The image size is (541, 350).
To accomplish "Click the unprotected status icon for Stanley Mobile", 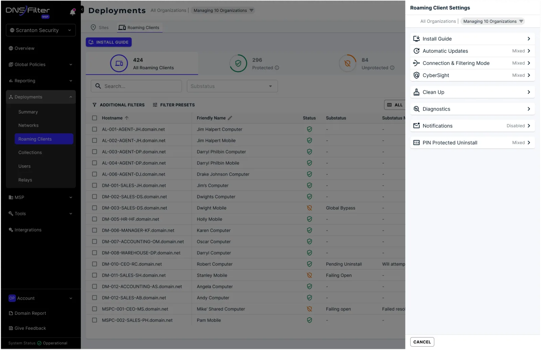I will (x=309, y=275).
